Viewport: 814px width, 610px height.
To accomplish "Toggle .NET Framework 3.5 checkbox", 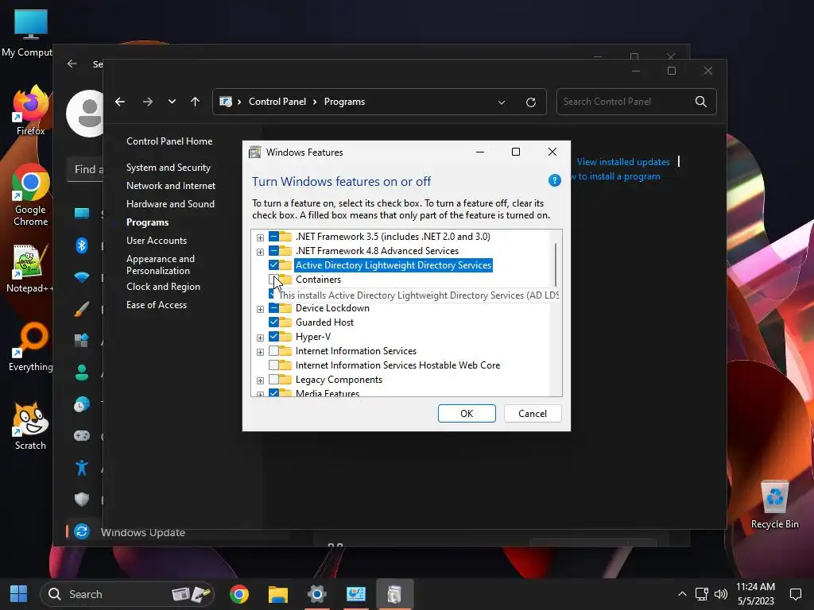I will click(273, 237).
